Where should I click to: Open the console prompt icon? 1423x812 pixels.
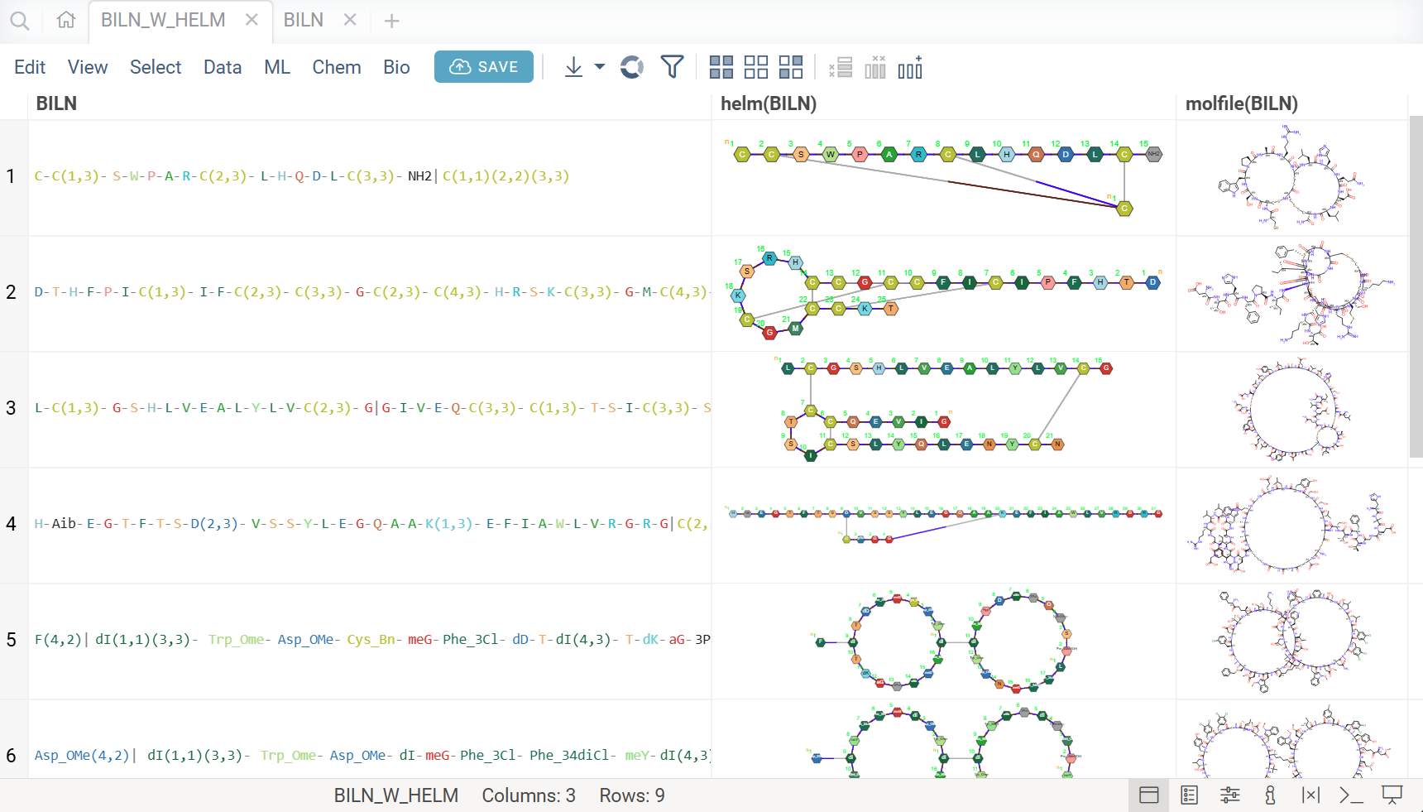pos(1350,795)
